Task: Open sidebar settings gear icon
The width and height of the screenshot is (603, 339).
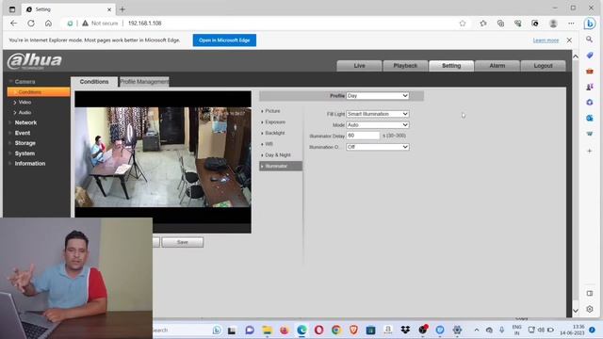Action: pos(590,309)
